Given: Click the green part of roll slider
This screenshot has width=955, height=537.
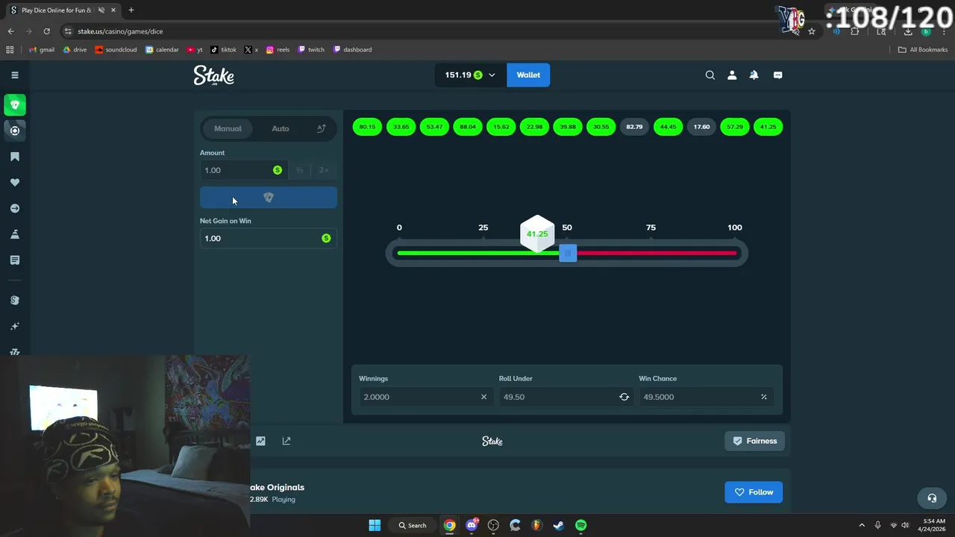Looking at the screenshot, I should 477,254.
